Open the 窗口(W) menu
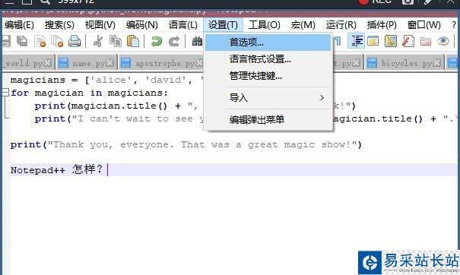This screenshot has width=460, height=275. (424, 25)
